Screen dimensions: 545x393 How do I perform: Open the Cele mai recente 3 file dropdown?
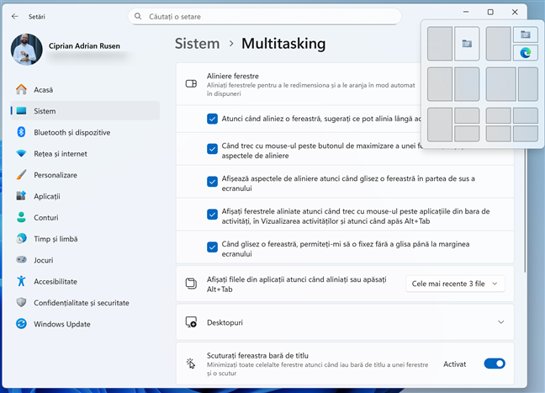click(455, 284)
